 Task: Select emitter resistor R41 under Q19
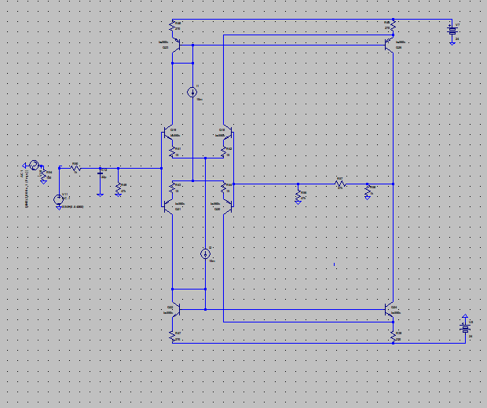pyautogui.click(x=172, y=151)
